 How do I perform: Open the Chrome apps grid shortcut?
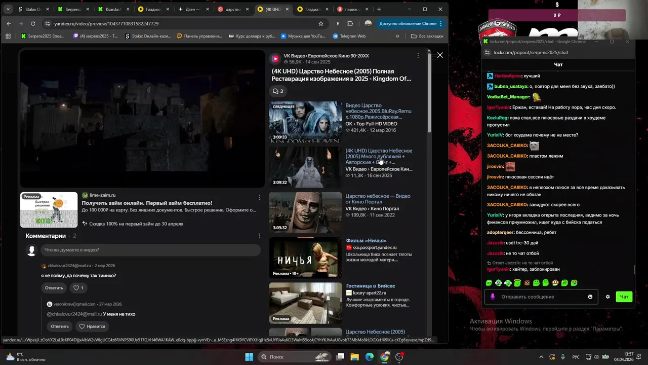coord(8,36)
